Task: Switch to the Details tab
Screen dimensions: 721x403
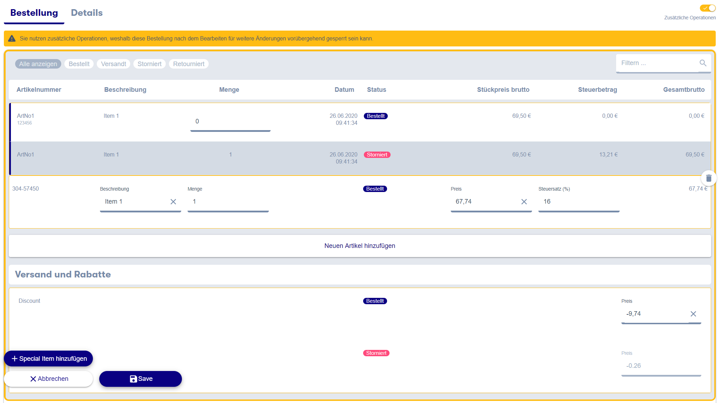Action: click(x=87, y=13)
